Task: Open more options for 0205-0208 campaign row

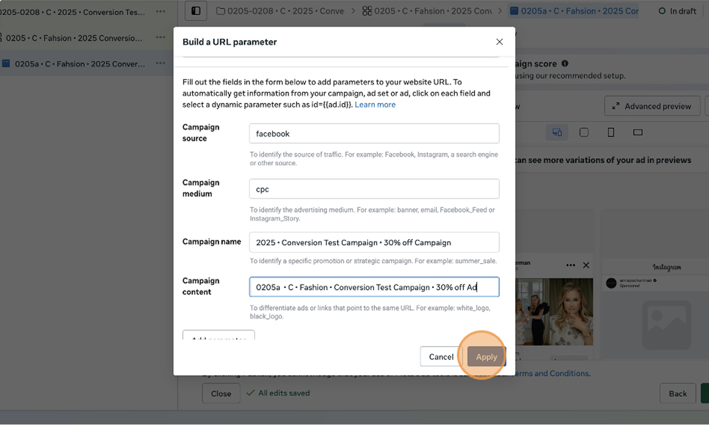Action: click(160, 11)
